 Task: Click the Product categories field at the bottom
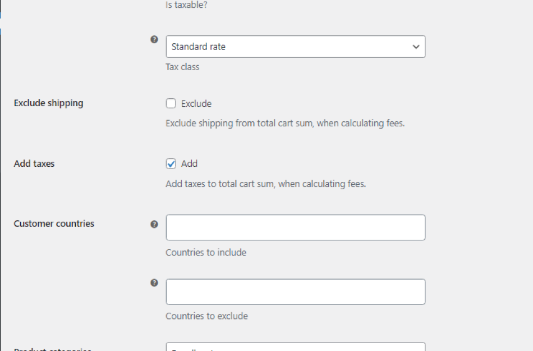click(295, 347)
